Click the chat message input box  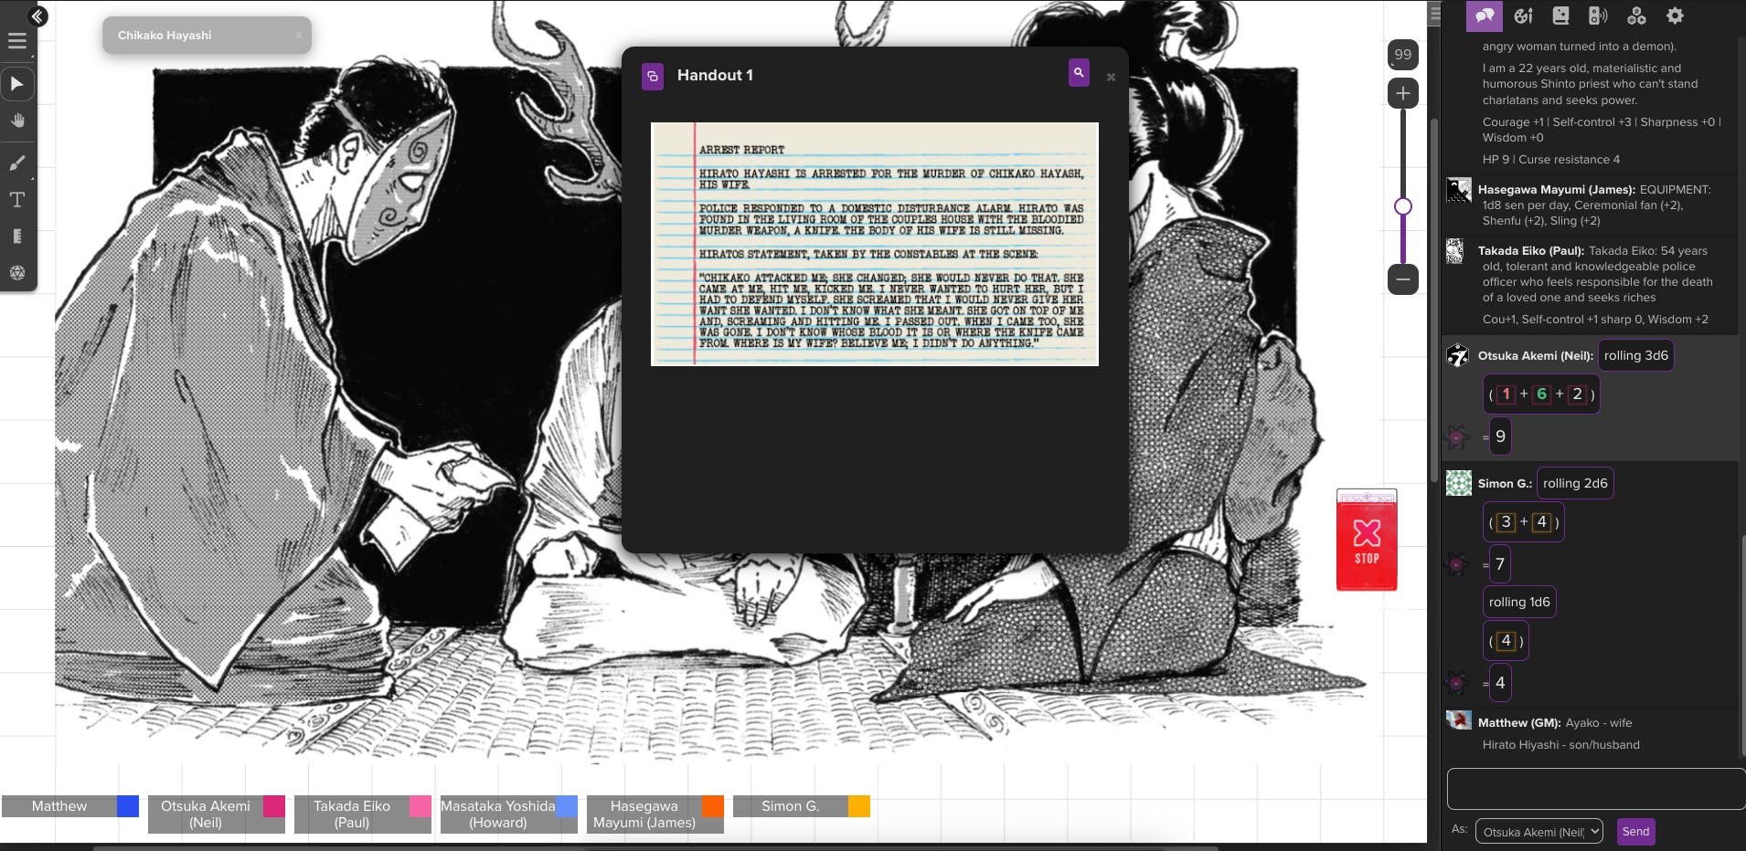point(1596,789)
